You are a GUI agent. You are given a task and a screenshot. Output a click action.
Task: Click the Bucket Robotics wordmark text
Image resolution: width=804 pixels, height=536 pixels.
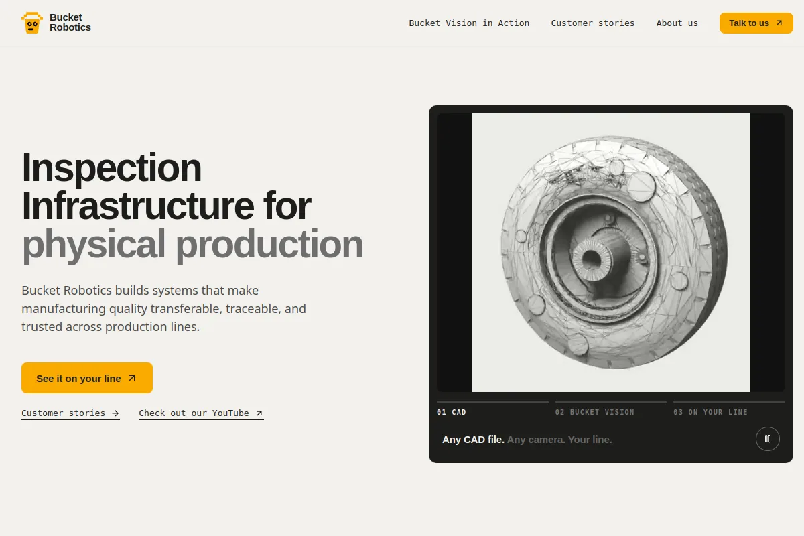pos(70,23)
